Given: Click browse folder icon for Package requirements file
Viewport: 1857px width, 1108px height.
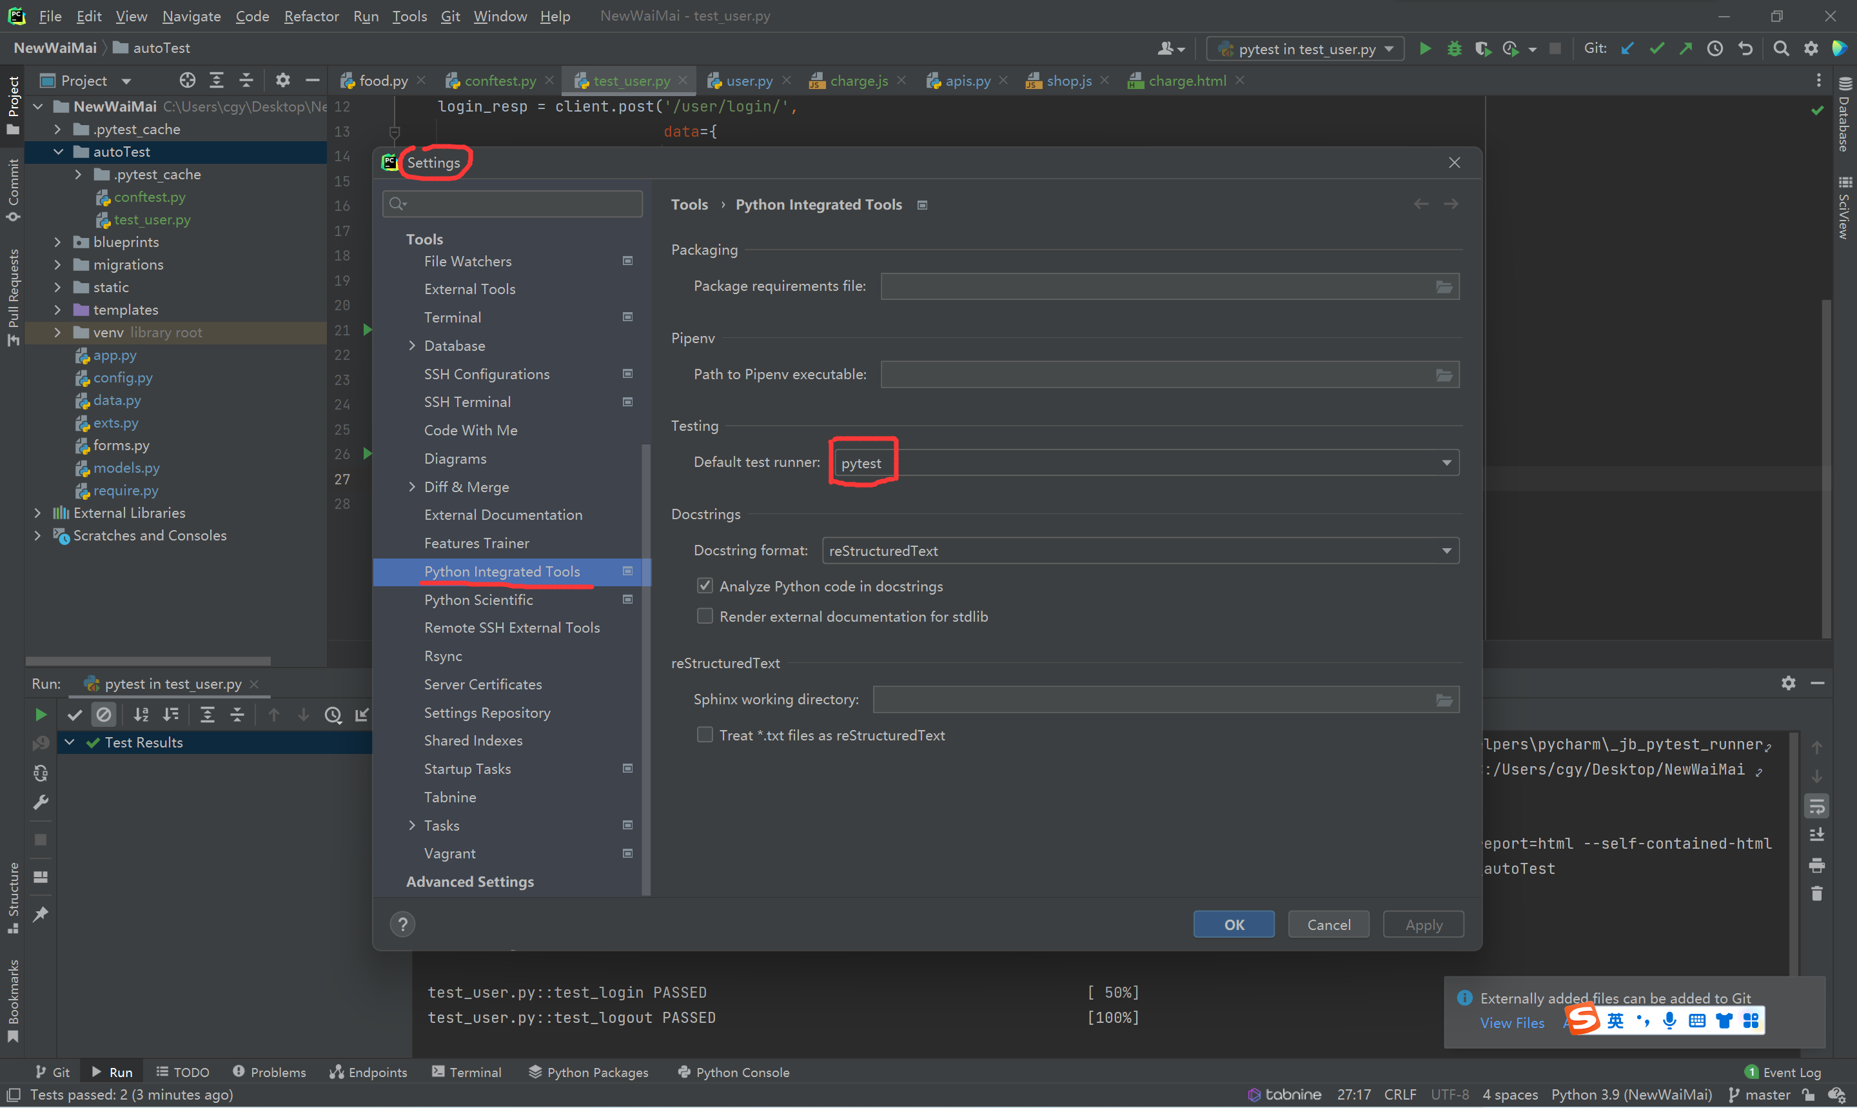Looking at the screenshot, I should coord(1444,287).
